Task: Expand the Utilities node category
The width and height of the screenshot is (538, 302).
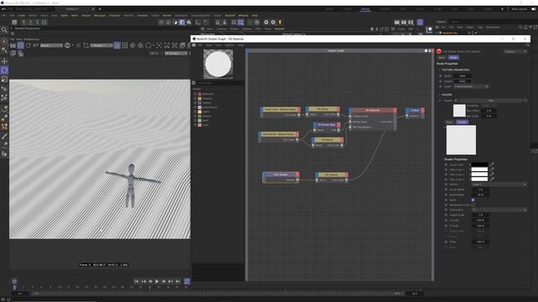Action: [x=195, y=103]
